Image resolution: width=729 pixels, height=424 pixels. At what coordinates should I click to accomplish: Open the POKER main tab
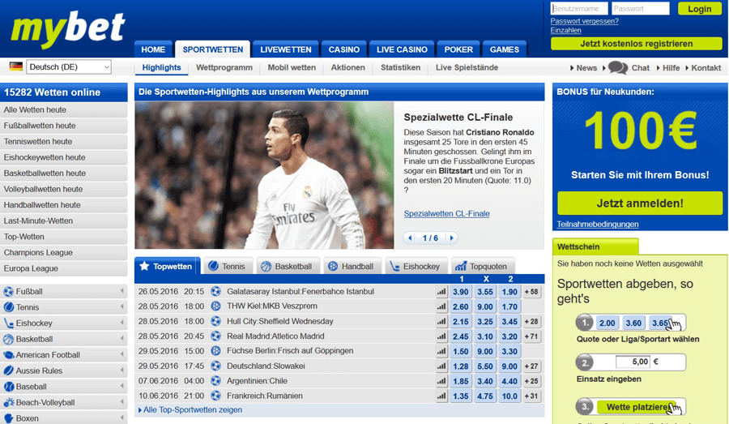pos(458,49)
